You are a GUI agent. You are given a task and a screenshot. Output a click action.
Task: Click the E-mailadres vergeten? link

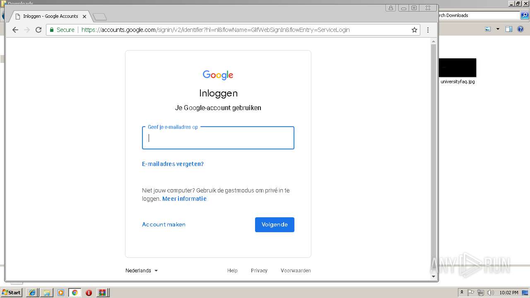point(173,164)
